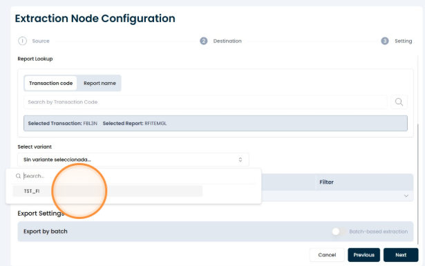
Task: Switch to Report name tab
Action: 100,83
